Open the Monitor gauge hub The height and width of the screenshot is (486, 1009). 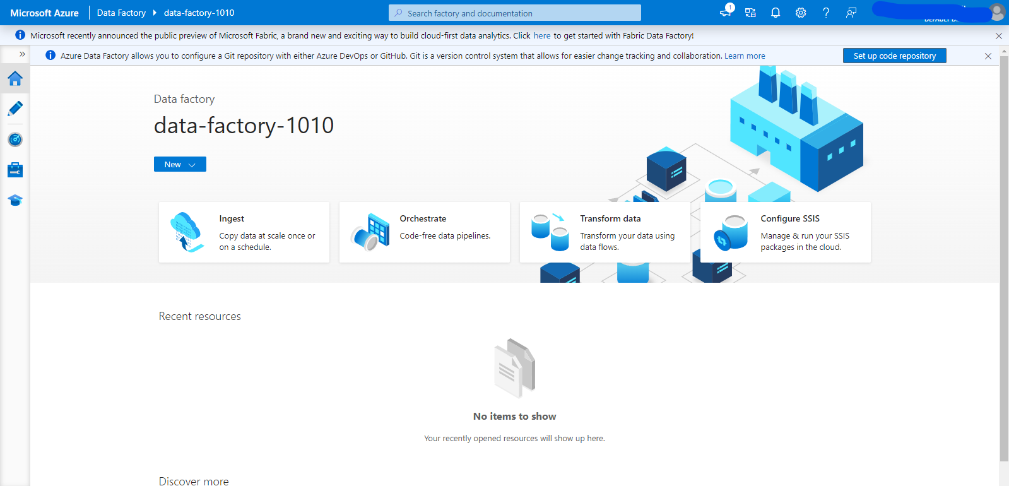tap(15, 139)
